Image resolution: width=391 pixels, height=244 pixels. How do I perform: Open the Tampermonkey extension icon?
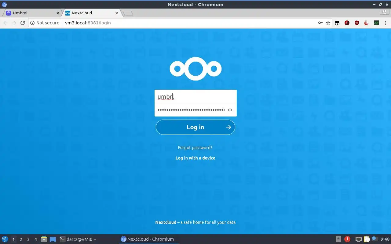pyautogui.click(x=337, y=23)
